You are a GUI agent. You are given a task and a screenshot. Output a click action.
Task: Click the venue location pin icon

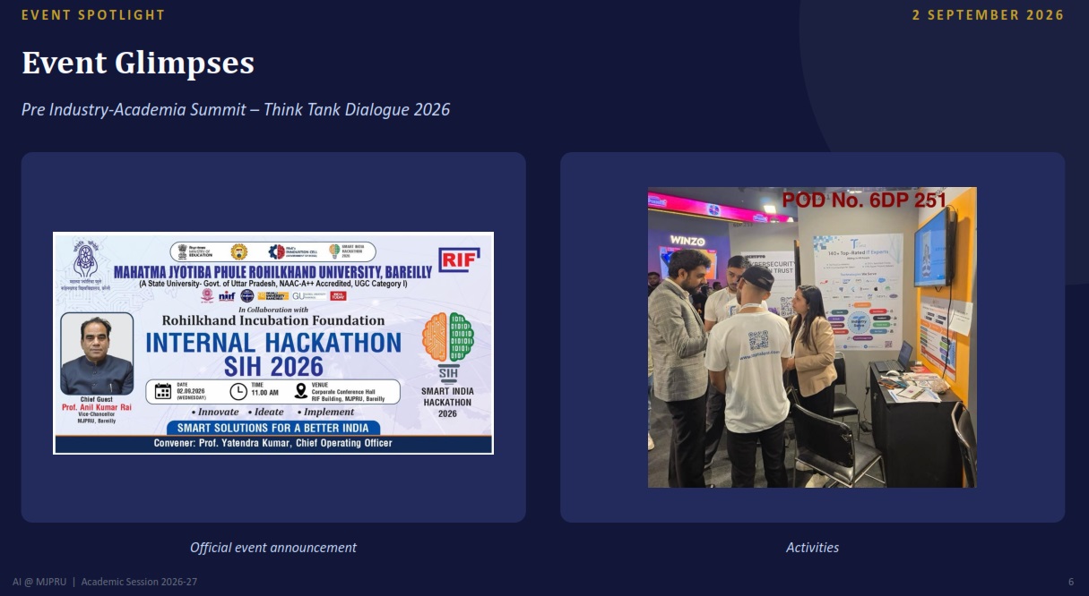pyautogui.click(x=300, y=391)
